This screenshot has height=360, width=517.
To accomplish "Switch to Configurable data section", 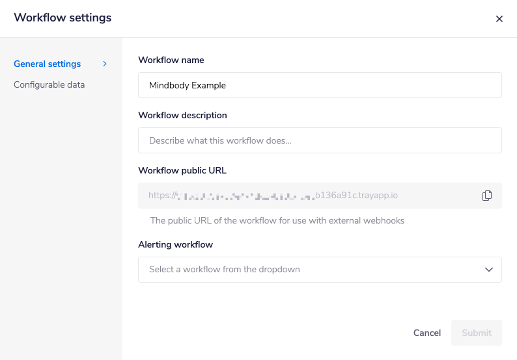I will click(x=49, y=84).
